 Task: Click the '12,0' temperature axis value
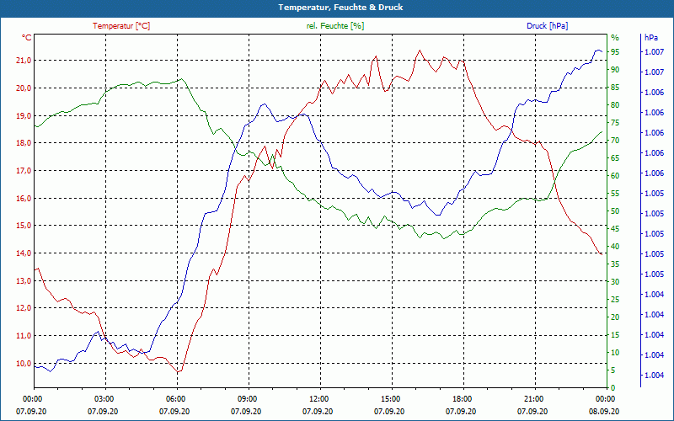click(x=24, y=308)
